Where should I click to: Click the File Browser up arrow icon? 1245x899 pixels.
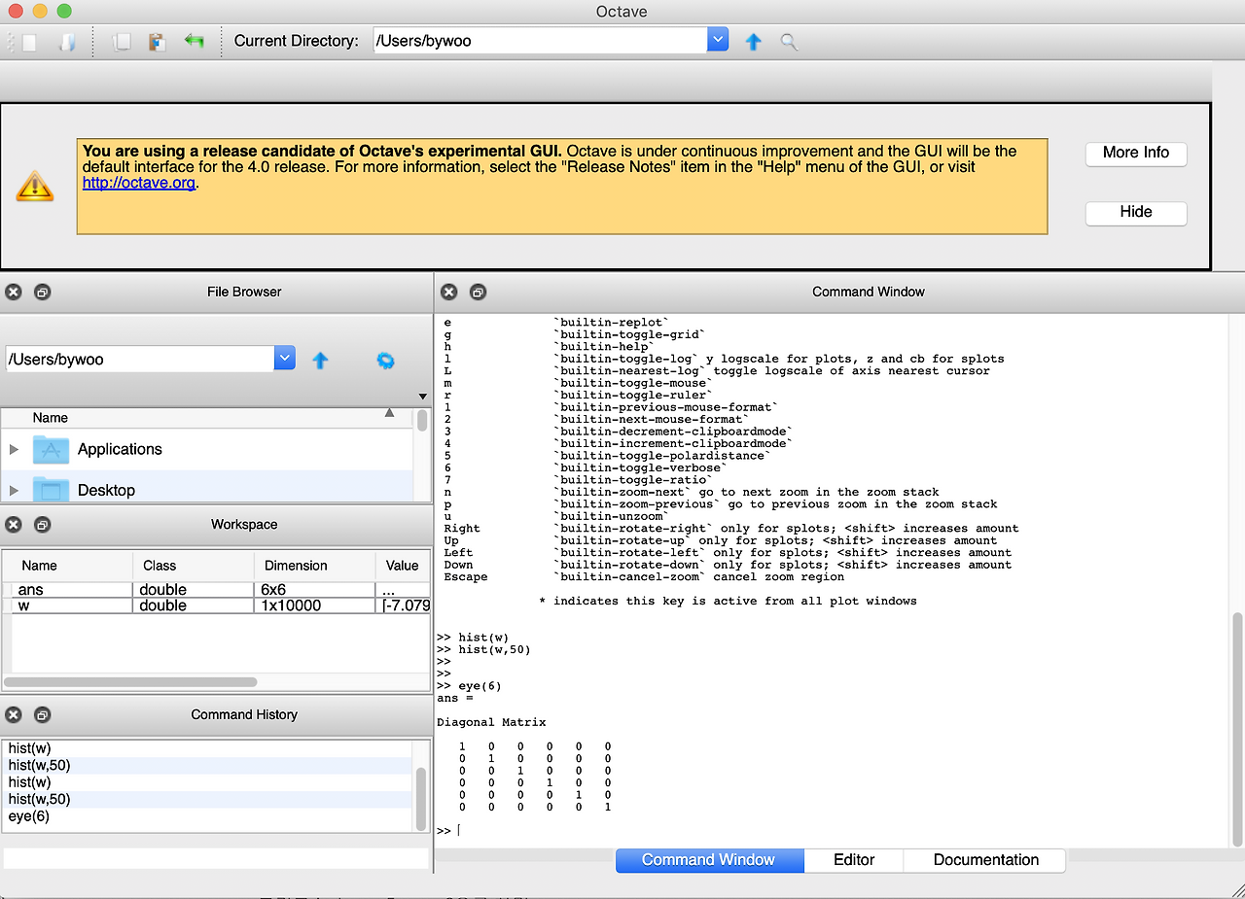[320, 360]
